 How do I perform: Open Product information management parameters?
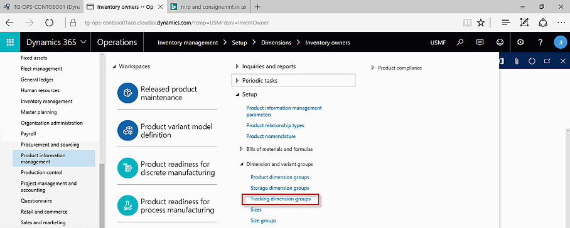tap(284, 111)
